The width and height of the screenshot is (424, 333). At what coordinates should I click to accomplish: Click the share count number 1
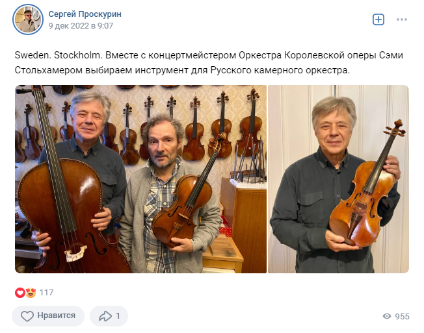click(118, 315)
